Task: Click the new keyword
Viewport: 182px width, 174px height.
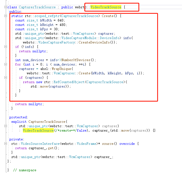Action: click(39, 82)
